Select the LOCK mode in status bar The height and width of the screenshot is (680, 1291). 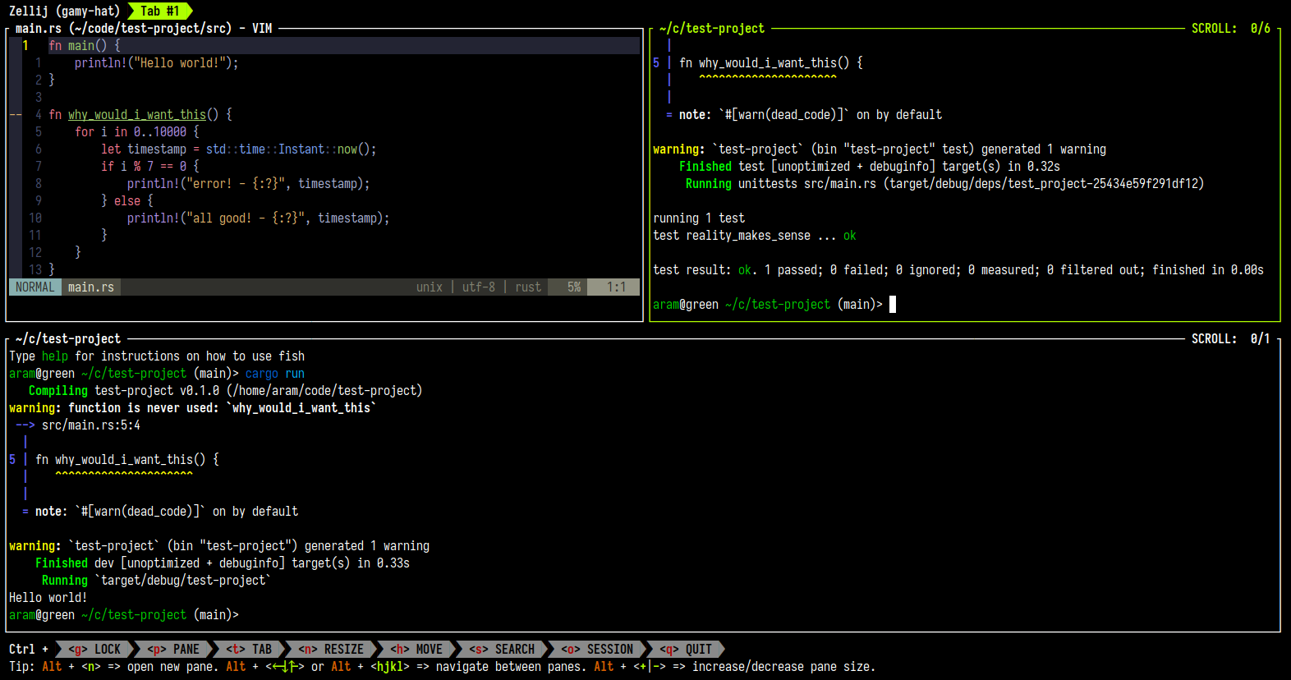(94, 649)
